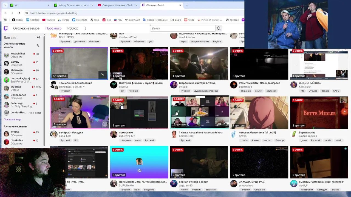Open evispal channel avatar
Image resolution: width=351 pixels, height=197 pixels.
click(x=174, y=85)
